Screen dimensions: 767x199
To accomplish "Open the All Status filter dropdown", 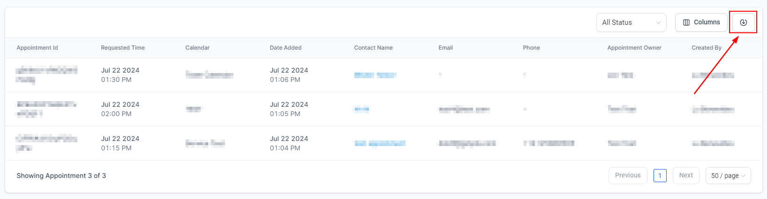I will (631, 22).
